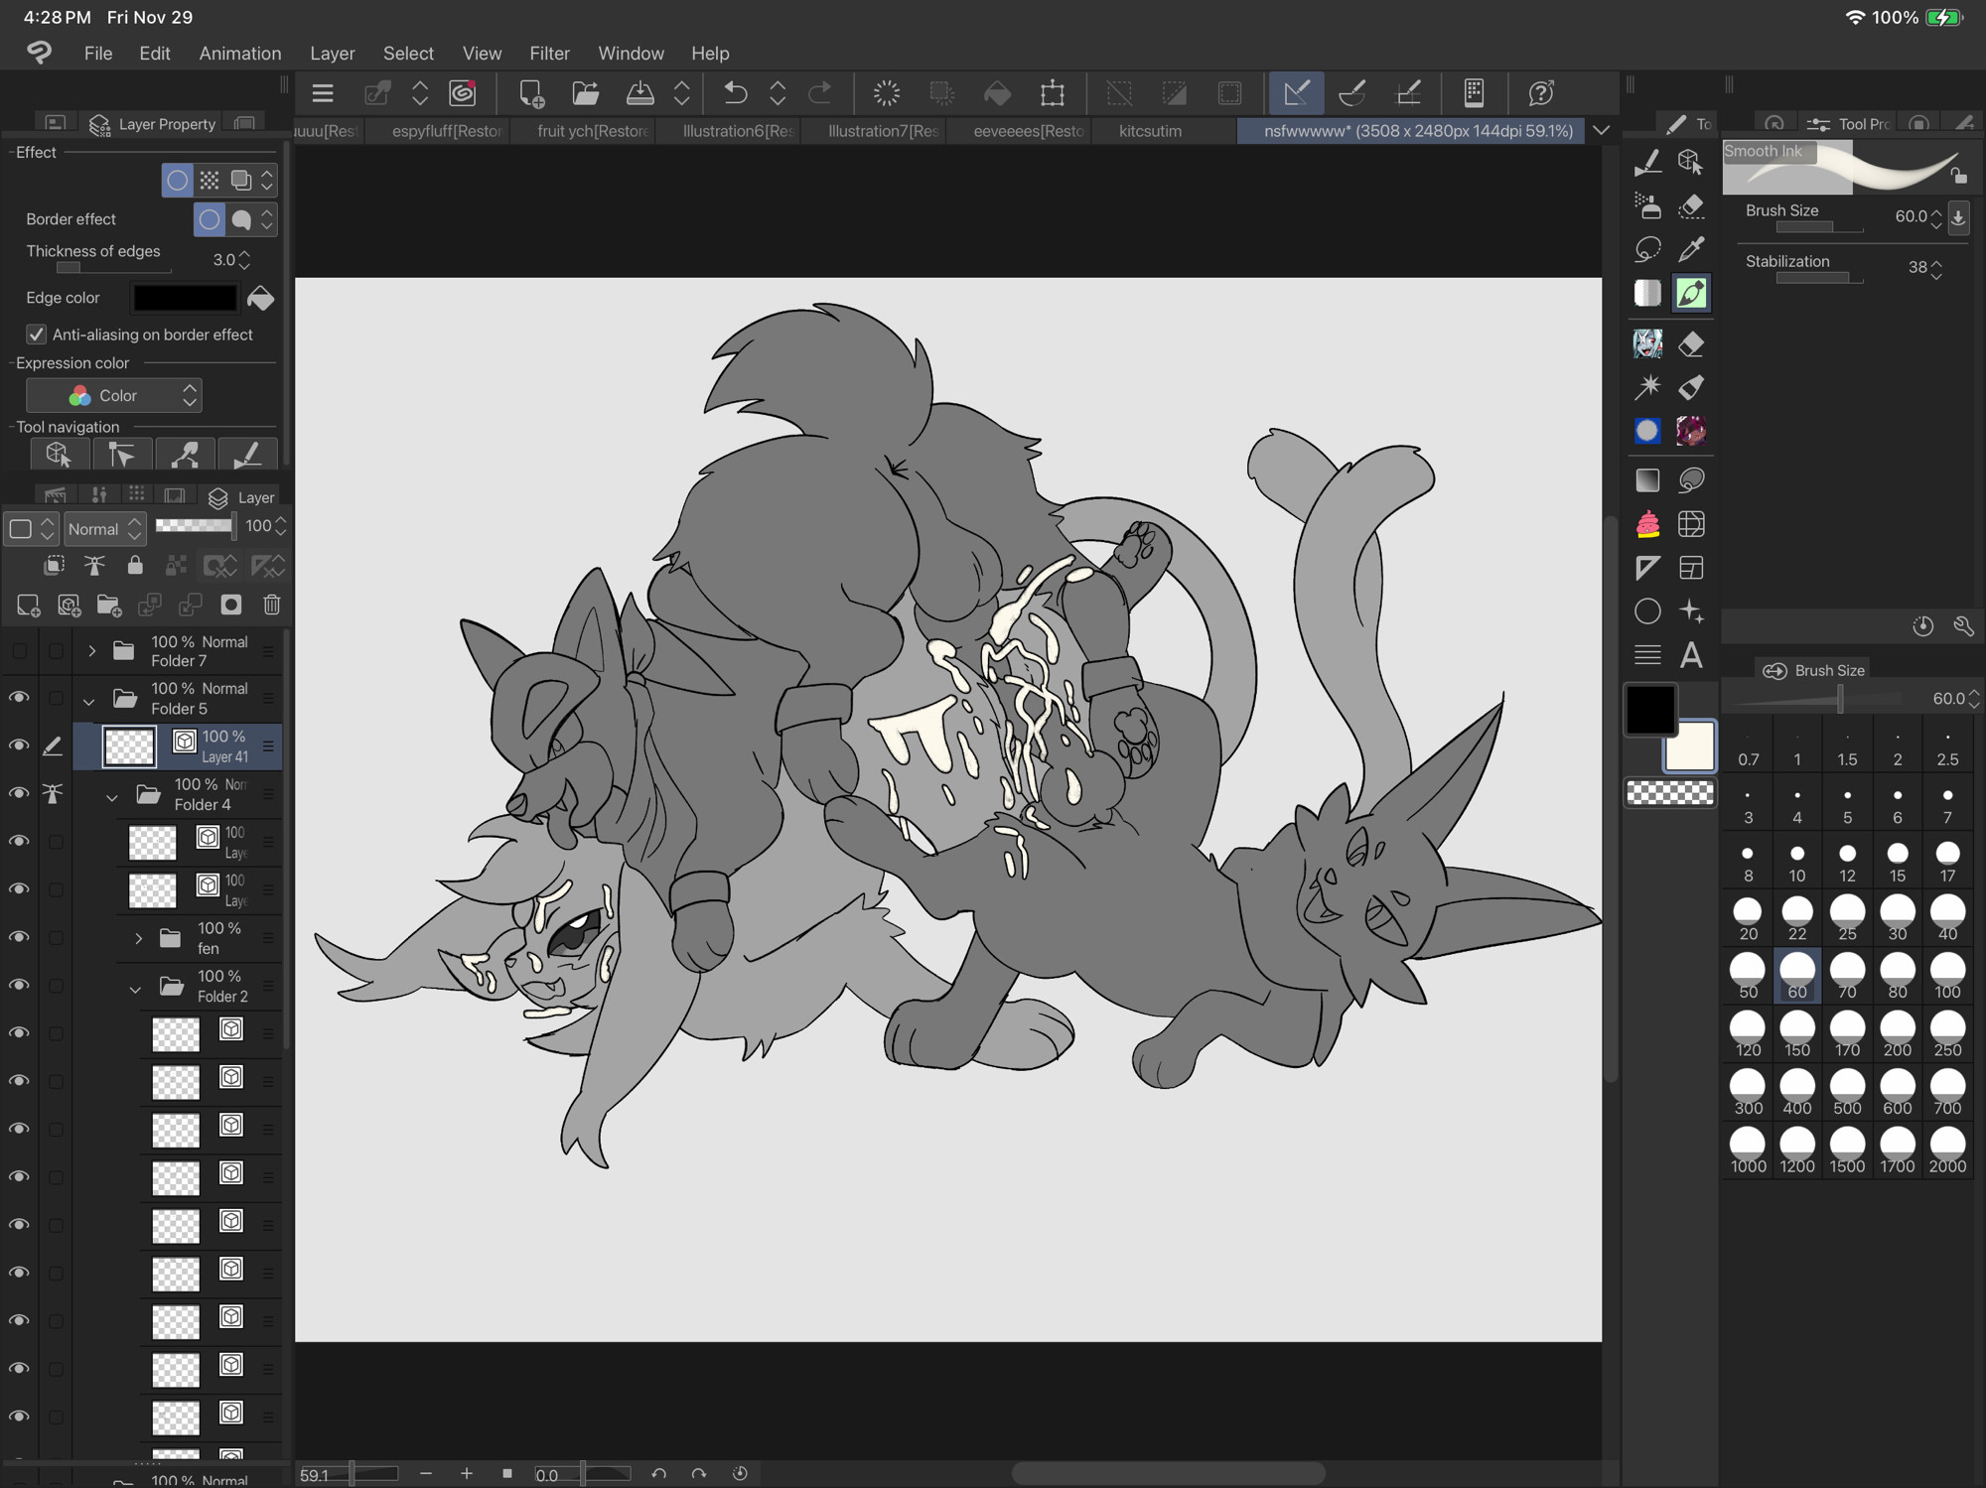Viewport: 1986px width, 1488px height.
Task: Reset canvas rotation button in bottom bar
Action: (x=740, y=1473)
